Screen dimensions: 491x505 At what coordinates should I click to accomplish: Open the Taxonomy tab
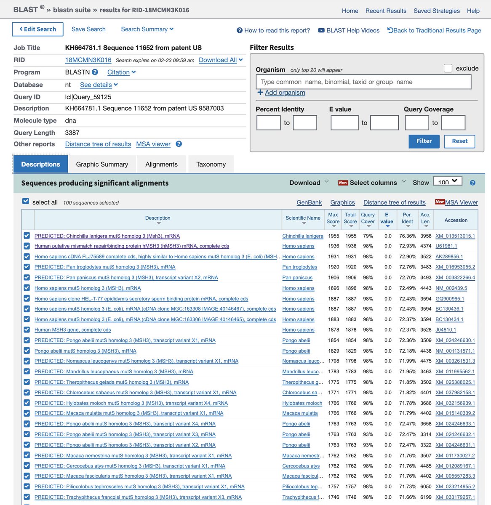[x=211, y=164]
